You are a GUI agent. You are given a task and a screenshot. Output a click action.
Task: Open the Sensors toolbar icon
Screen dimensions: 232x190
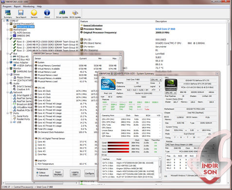(34, 13)
